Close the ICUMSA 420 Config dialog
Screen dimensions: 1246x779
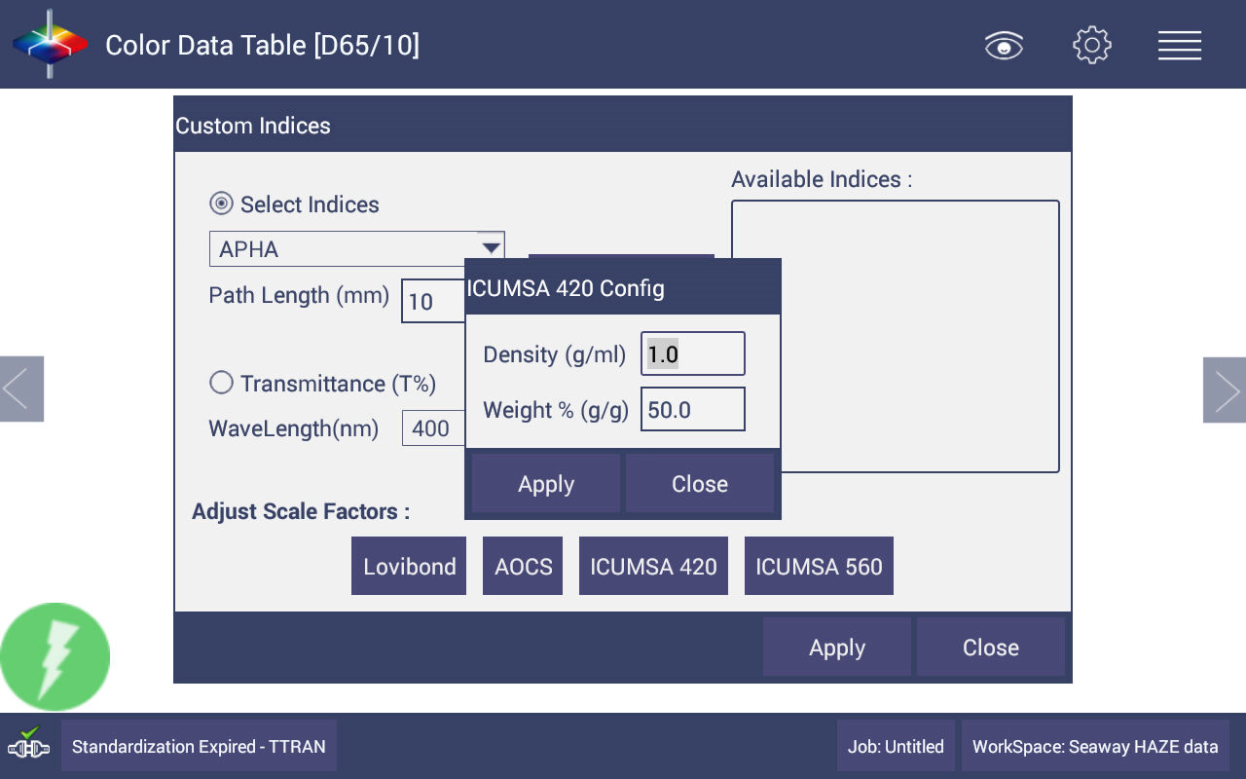pyautogui.click(x=699, y=484)
